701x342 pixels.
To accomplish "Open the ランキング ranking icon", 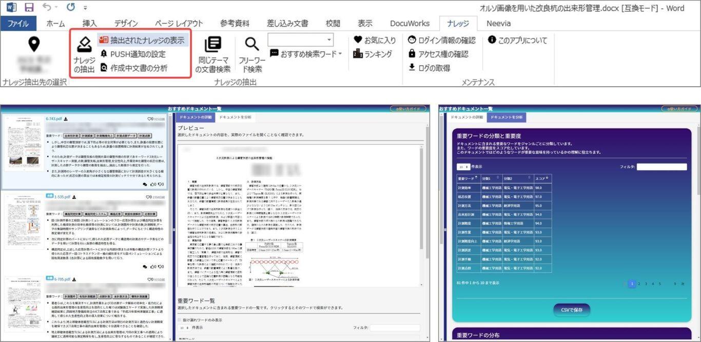I will [358, 54].
